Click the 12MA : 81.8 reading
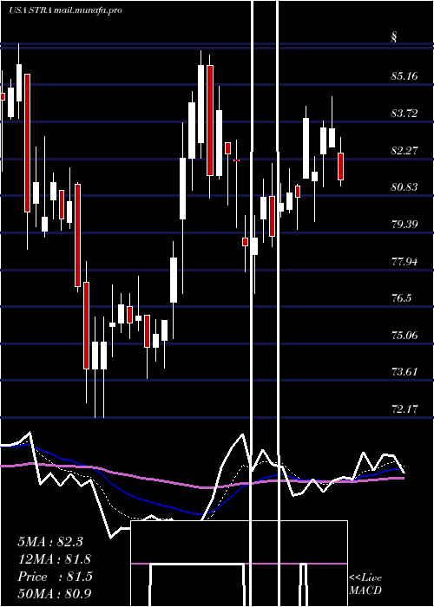Image resolution: width=434 pixels, height=607 pixels. 55,559
